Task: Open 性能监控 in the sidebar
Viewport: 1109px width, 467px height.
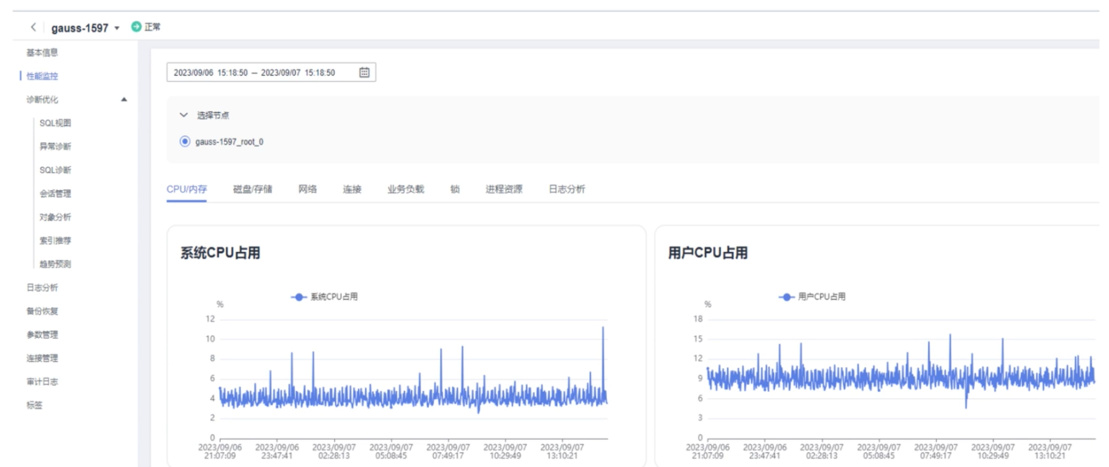Action: coord(42,76)
